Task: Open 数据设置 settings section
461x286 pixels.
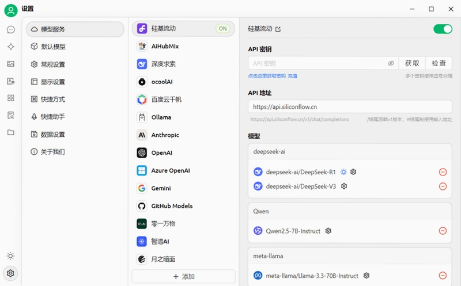Action: coord(75,135)
